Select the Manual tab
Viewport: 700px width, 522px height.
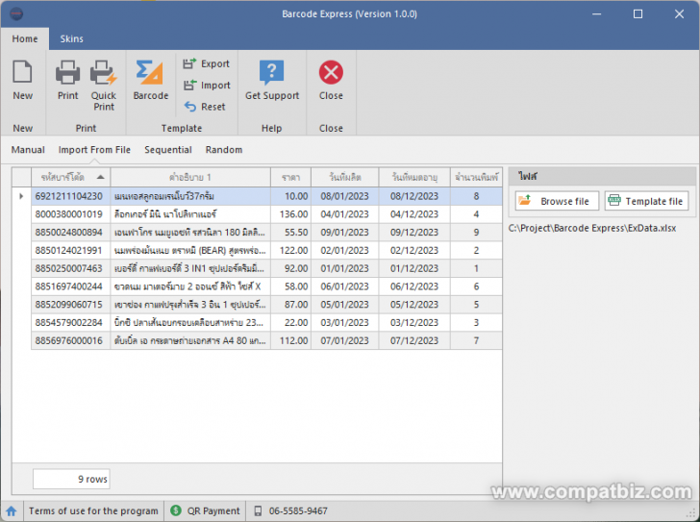(28, 150)
